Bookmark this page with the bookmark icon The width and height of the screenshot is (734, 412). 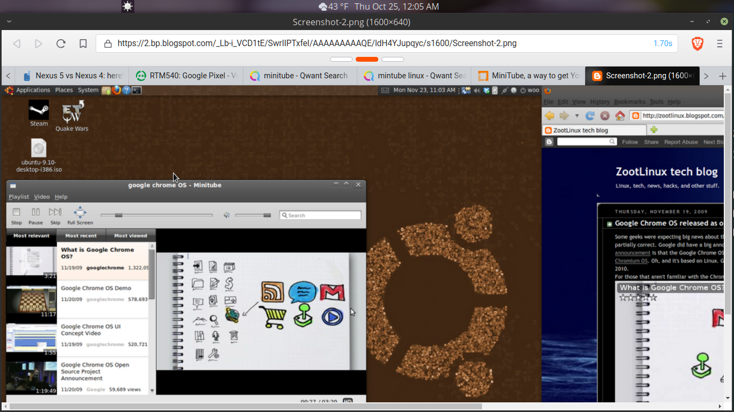[x=83, y=43]
